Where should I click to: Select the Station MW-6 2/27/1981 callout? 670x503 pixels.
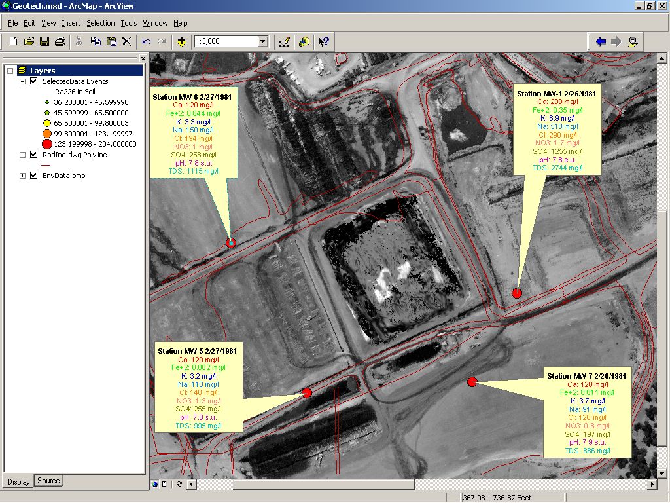click(194, 134)
